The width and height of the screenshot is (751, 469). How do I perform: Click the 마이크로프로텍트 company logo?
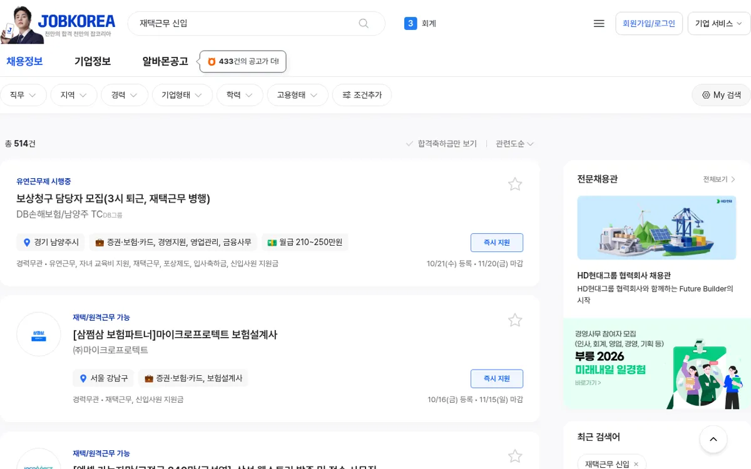[39, 335]
